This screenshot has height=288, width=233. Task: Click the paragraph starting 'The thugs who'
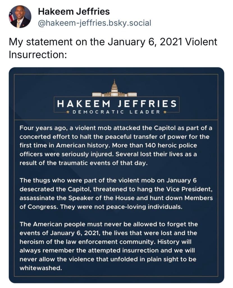pyautogui.click(x=116, y=193)
